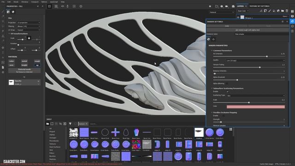
Task: Click the material sphere icon in Properties panel
Action: (13, 12)
